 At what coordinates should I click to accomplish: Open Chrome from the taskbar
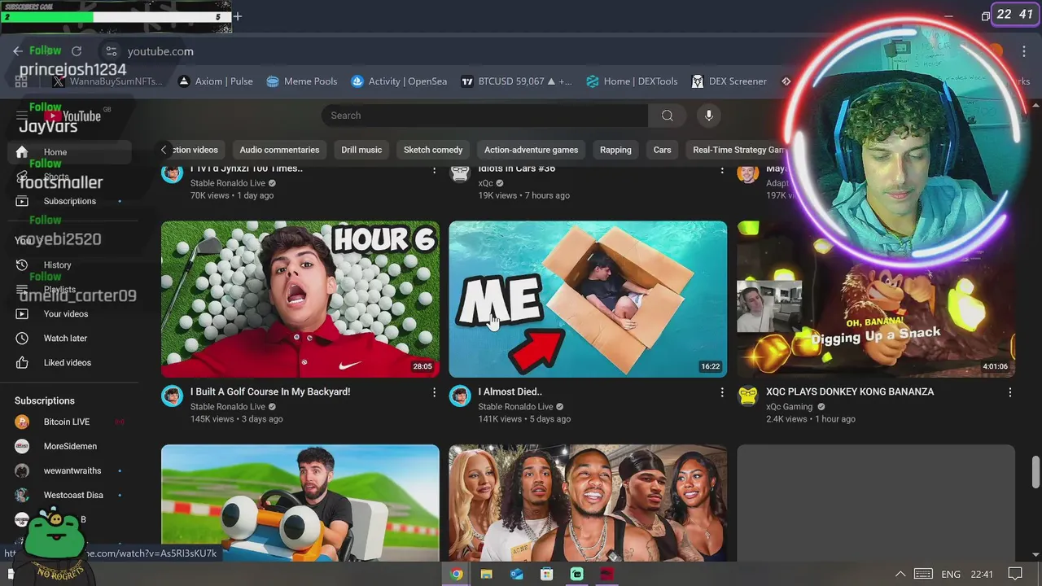[x=457, y=574]
